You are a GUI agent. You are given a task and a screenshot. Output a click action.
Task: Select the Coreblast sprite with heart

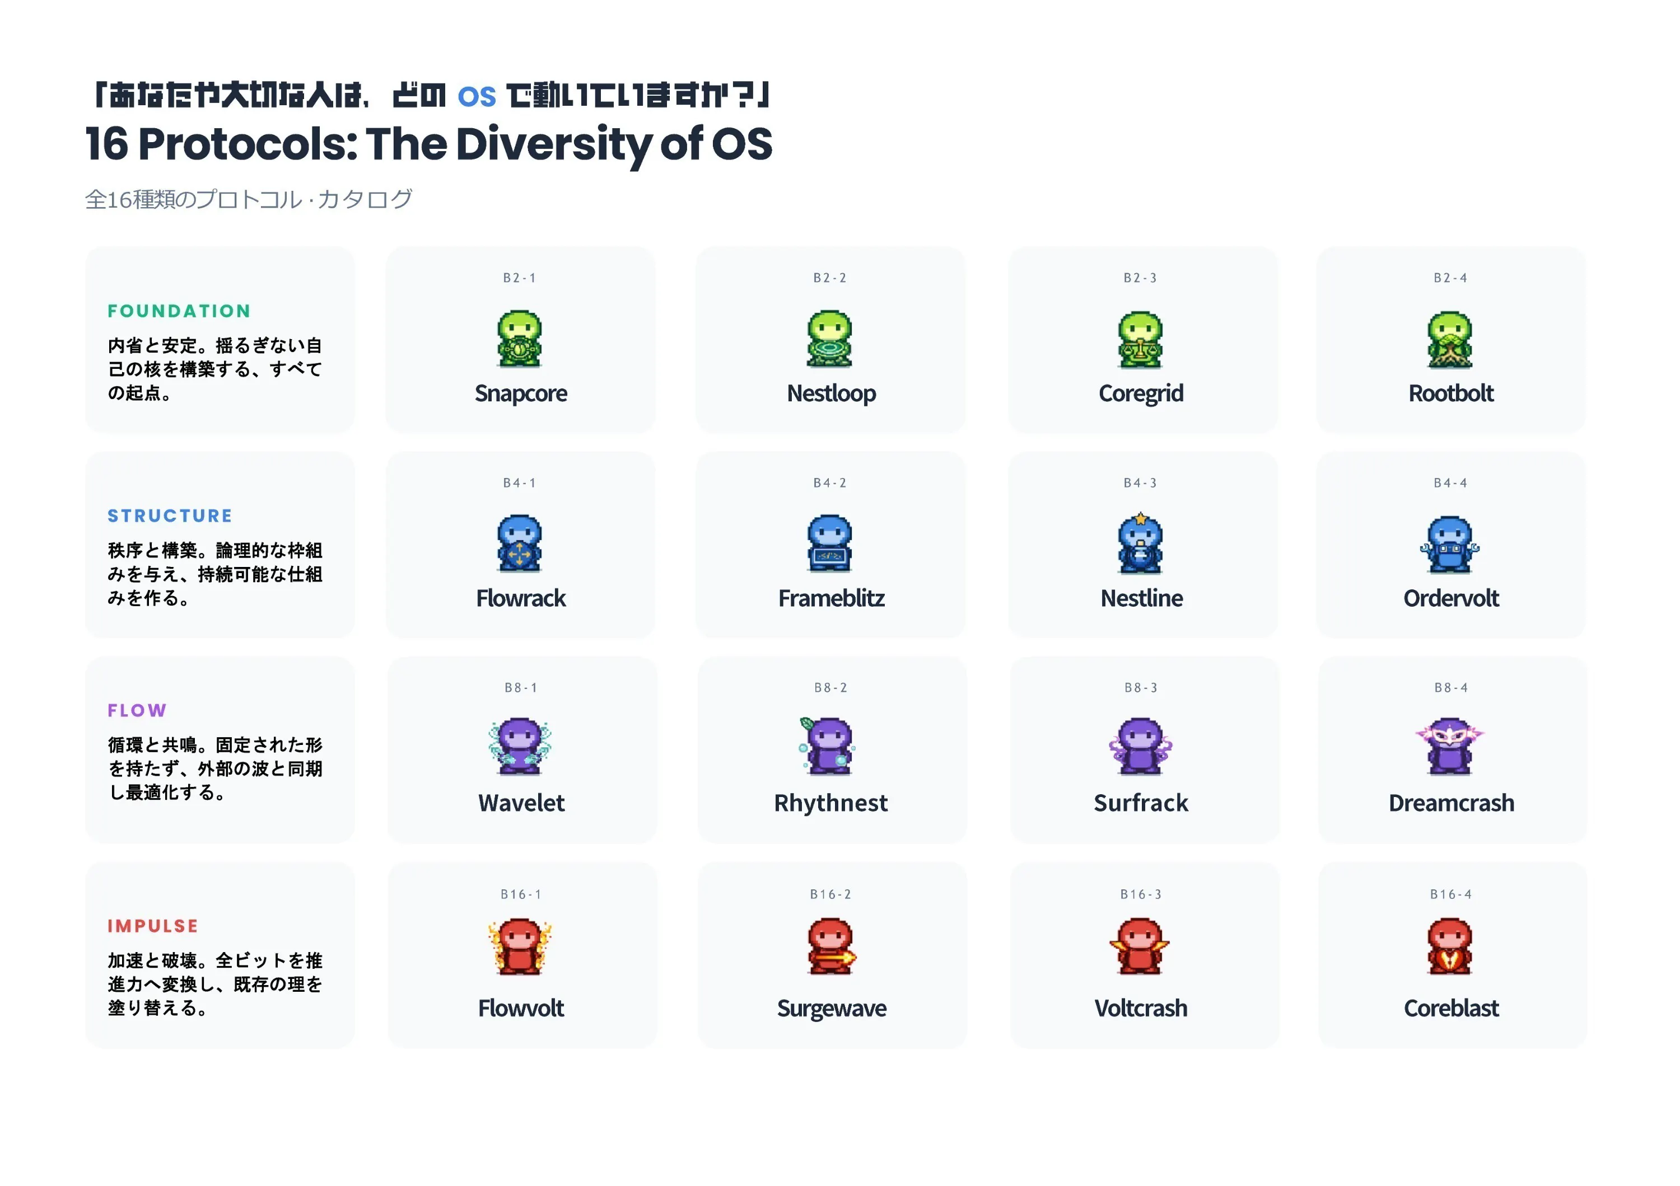tap(1449, 947)
